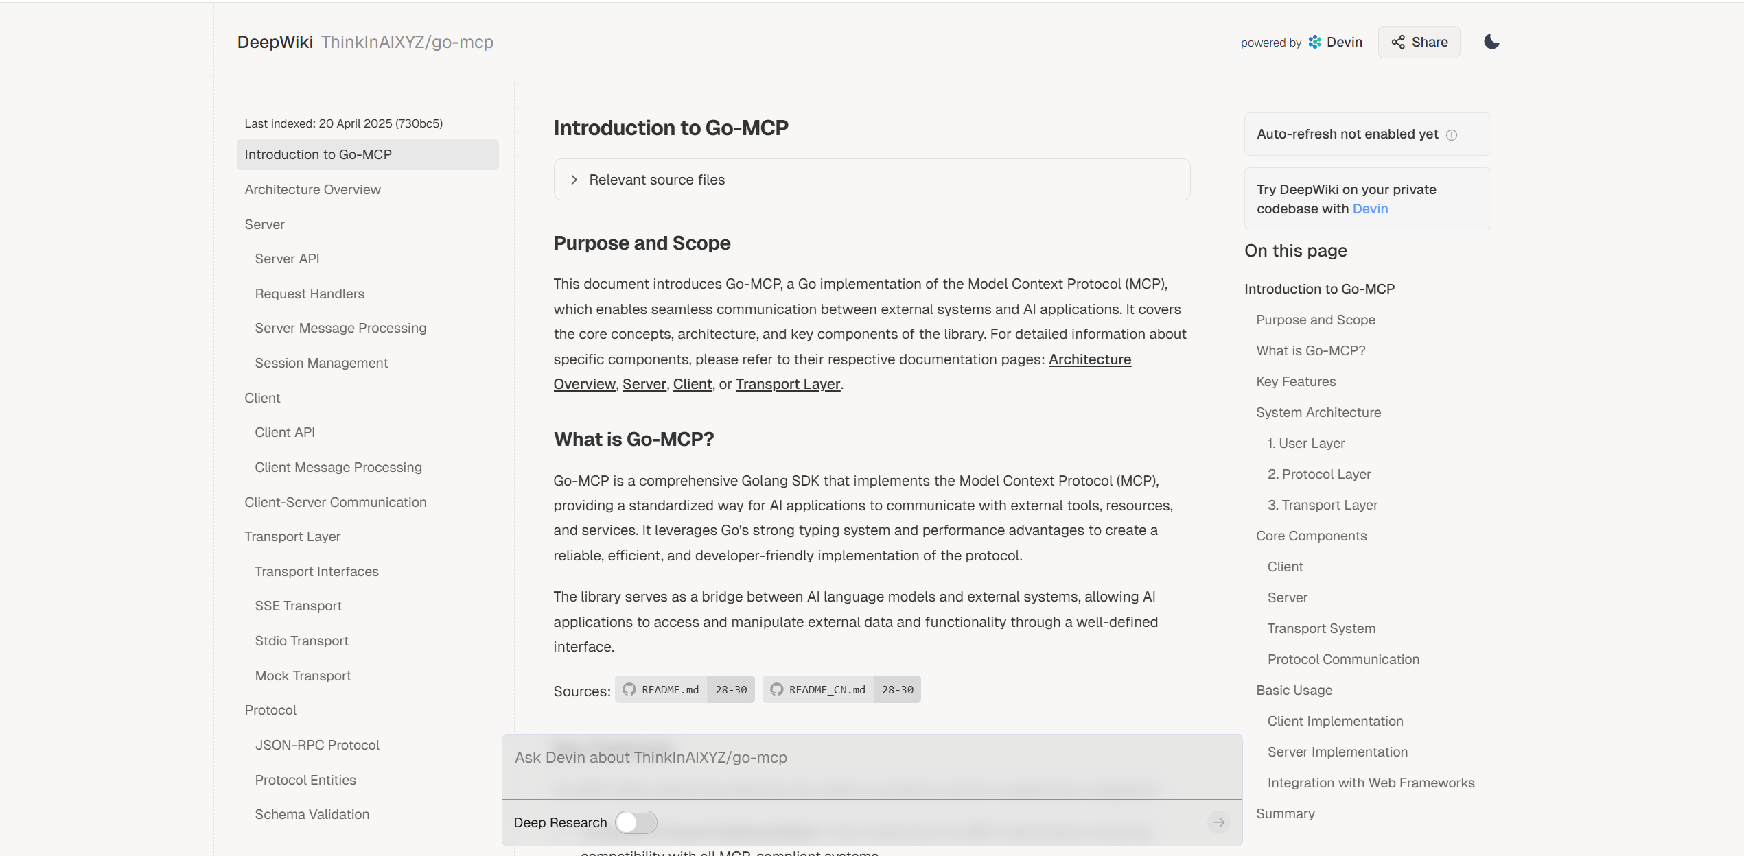The width and height of the screenshot is (1744, 856).
Task: Follow the Transport Layer inline link
Action: click(787, 383)
